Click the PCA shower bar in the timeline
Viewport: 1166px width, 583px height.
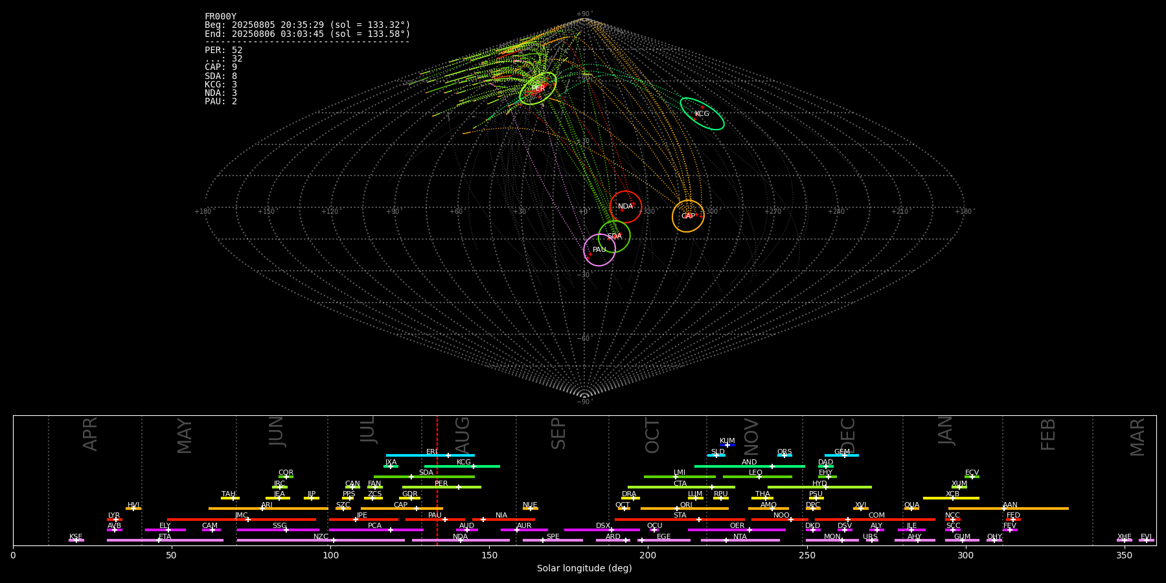click(x=376, y=530)
